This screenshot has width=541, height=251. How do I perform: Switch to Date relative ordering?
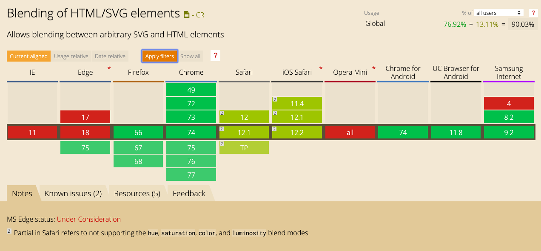[x=110, y=56]
